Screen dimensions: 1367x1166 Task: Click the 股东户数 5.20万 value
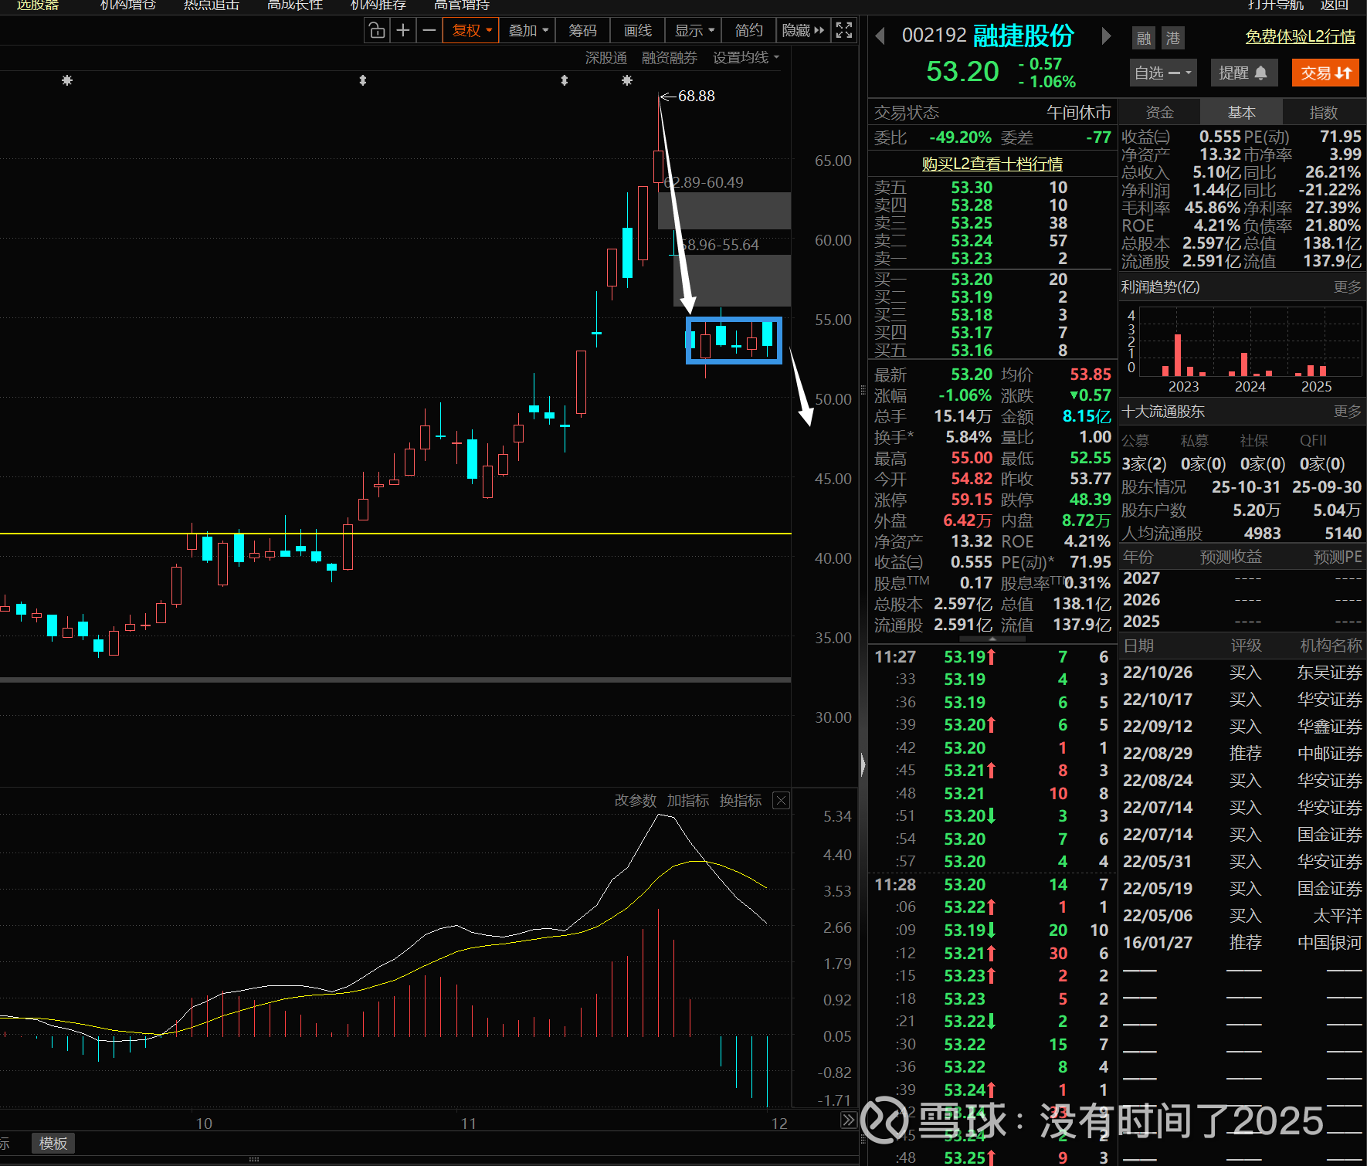pyautogui.click(x=1257, y=510)
